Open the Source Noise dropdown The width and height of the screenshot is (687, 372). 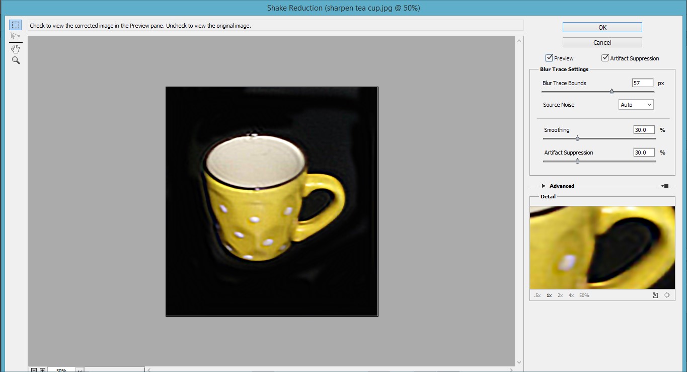click(x=636, y=105)
